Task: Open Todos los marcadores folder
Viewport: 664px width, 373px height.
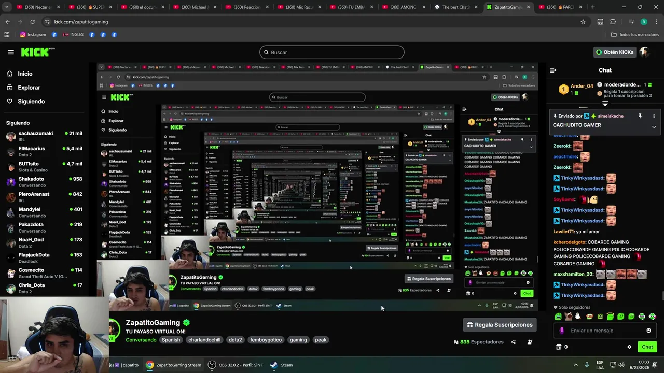Action: coord(635,35)
